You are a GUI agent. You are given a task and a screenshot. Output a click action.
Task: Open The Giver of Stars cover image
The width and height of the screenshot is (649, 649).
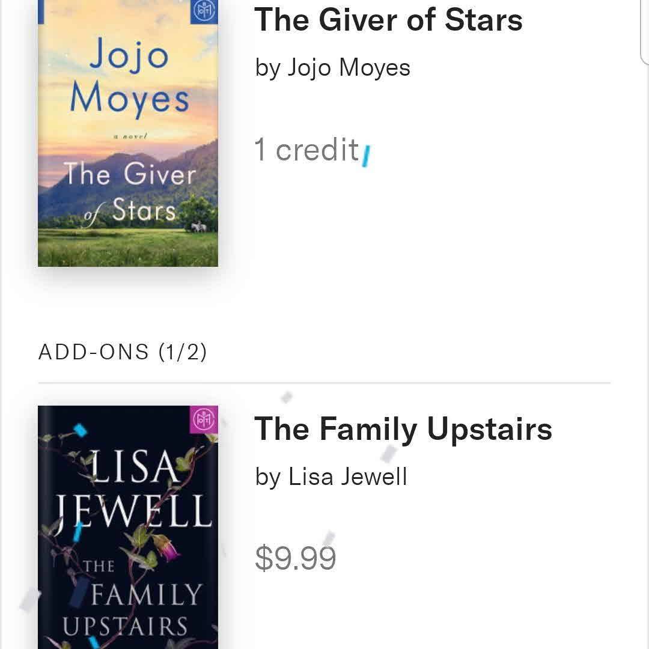128,132
